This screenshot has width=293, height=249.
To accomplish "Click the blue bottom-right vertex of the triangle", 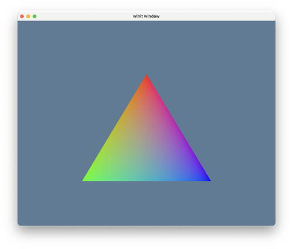I will click(x=209, y=180).
